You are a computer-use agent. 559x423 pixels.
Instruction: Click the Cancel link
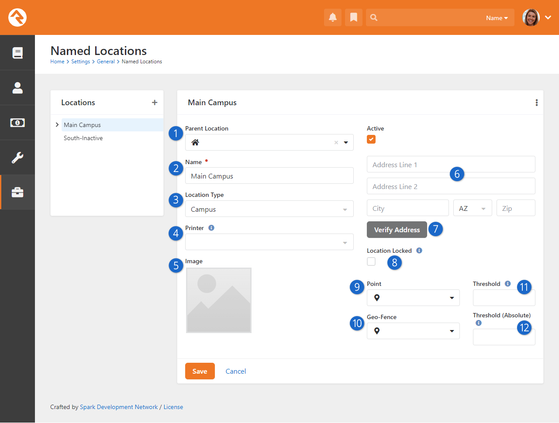[x=236, y=371]
